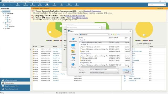Viewport: 168px width, 94px height.
Task: Launch Modeling from the toolbar
Action: (x=47, y=5)
